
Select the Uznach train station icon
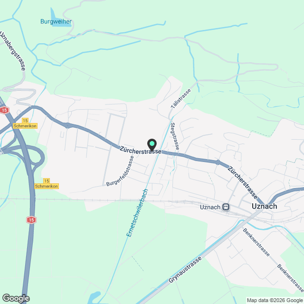pyautogui.click(x=226, y=207)
